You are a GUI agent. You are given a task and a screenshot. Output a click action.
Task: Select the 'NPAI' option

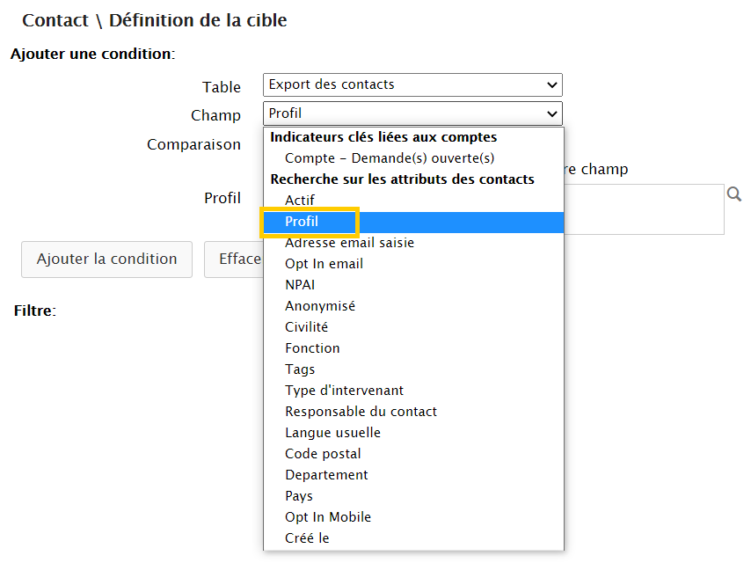coord(300,285)
